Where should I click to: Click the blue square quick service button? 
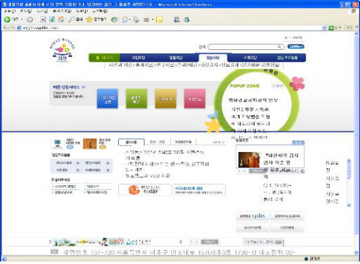[108, 99]
